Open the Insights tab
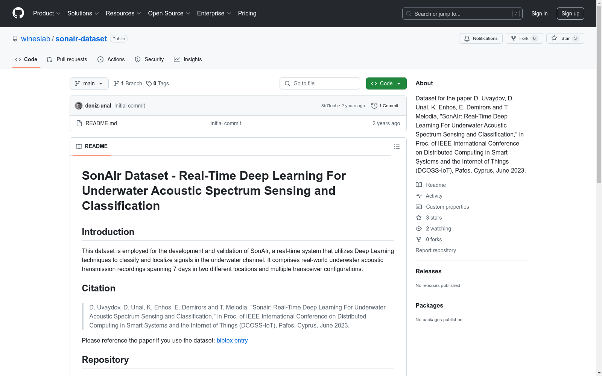This screenshot has height=376, width=602. (x=188, y=59)
